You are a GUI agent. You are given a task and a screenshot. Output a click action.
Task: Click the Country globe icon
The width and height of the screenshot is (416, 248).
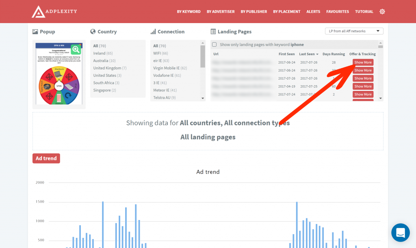pos(93,32)
